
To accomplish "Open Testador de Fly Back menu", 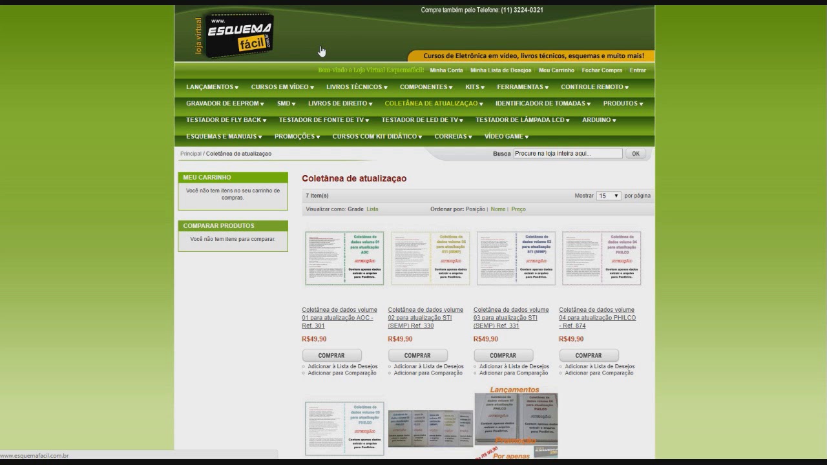I will [x=226, y=120].
